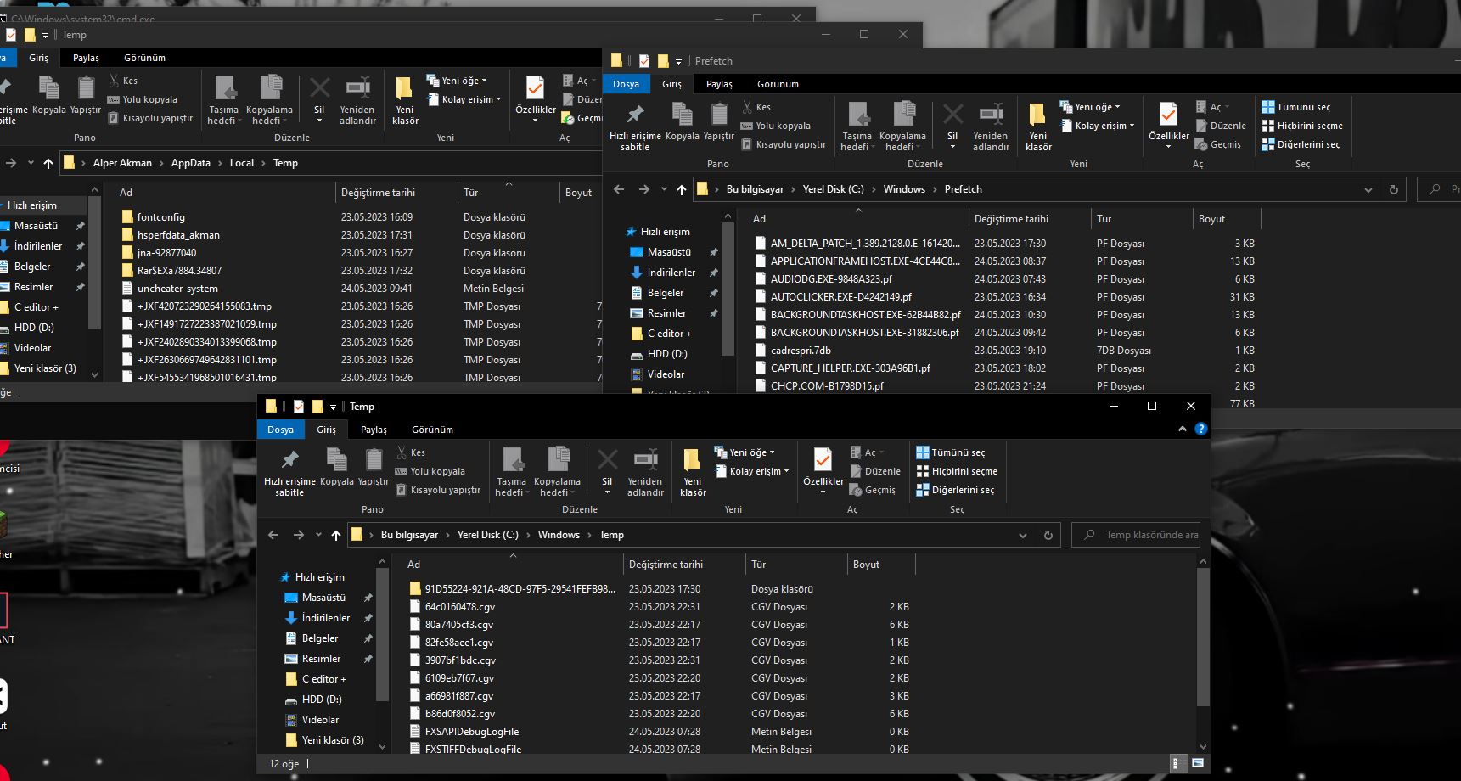Open Görünüm tab in Prefetch window
This screenshot has height=781, width=1461.
[778, 84]
